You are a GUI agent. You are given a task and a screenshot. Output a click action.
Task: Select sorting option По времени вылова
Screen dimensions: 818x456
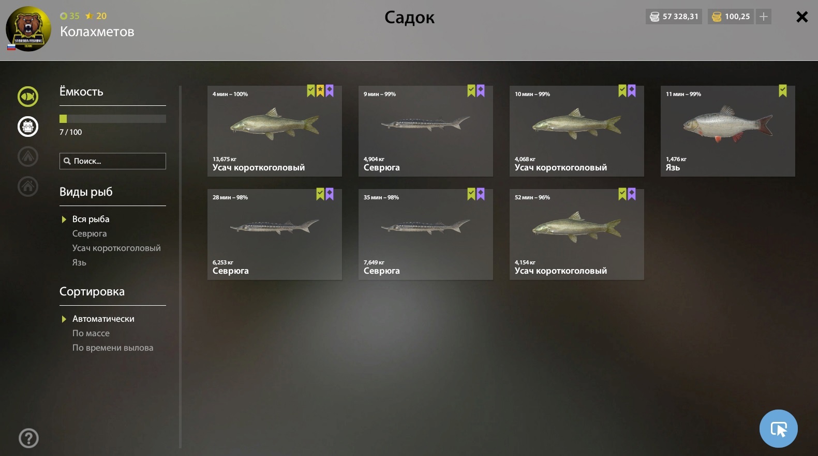113,348
